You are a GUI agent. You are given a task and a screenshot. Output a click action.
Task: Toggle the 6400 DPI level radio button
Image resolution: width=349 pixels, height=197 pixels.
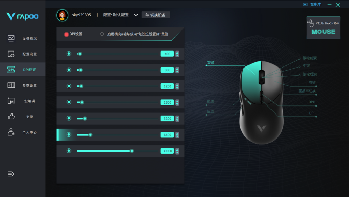point(69,135)
